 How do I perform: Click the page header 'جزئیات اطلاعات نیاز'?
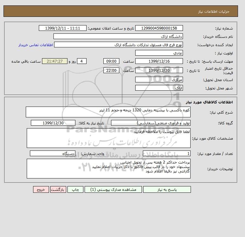point(213,11)
